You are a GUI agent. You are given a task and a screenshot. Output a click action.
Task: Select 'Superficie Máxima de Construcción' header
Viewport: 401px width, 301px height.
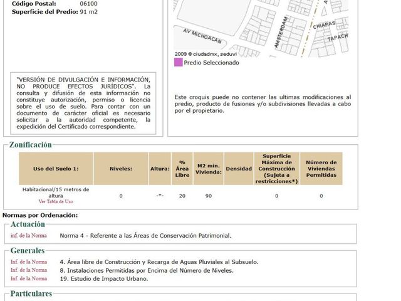point(276,169)
